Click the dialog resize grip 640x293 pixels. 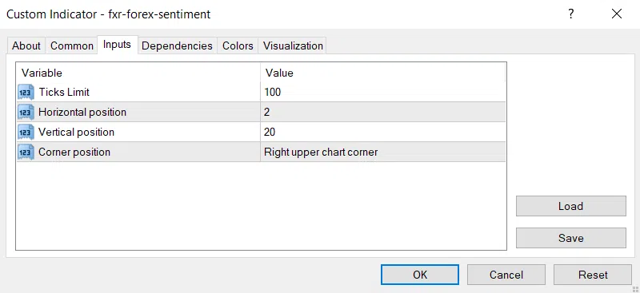[x=634, y=288]
